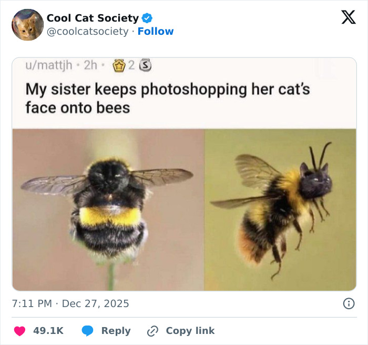The image size is (368, 345).
Task: Open the left bumblebee photo
Action: coord(108,210)
